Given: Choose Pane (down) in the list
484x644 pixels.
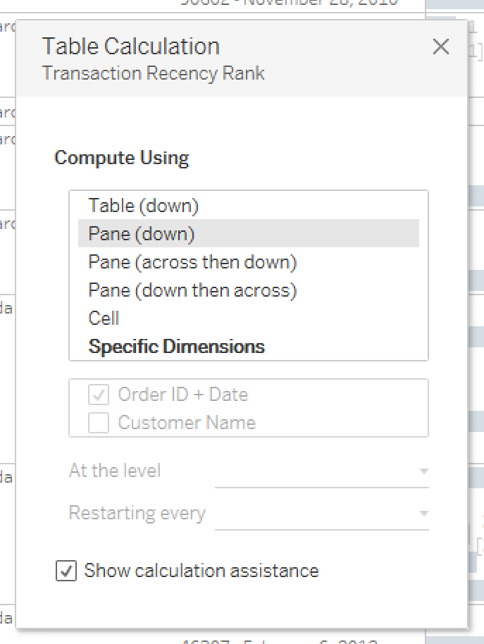Looking at the screenshot, I should pos(249,233).
